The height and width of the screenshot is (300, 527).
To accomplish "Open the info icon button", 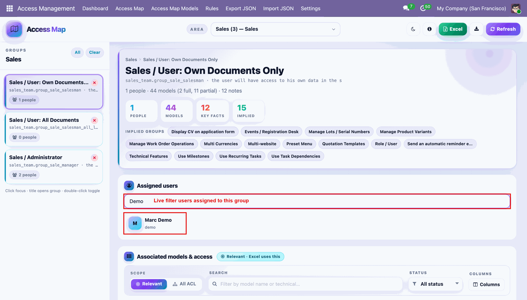I will pos(430,29).
